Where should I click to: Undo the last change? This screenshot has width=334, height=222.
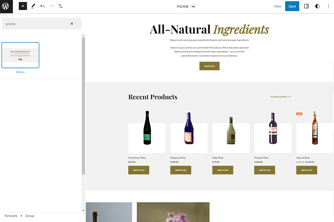[42, 6]
